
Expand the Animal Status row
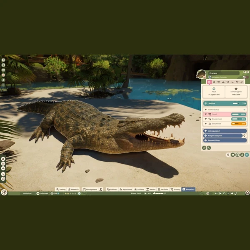click(x=225, y=110)
